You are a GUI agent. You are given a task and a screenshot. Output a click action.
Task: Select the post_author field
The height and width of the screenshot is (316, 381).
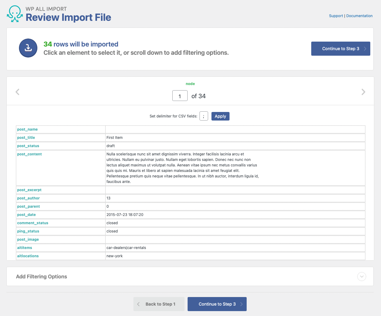28,198
